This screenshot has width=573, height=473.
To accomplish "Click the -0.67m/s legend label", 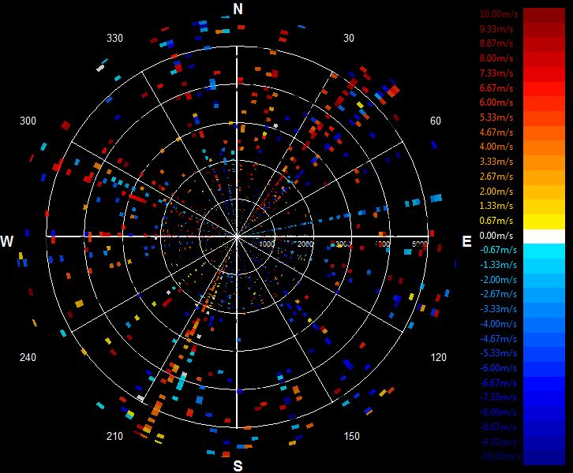I will coord(499,250).
